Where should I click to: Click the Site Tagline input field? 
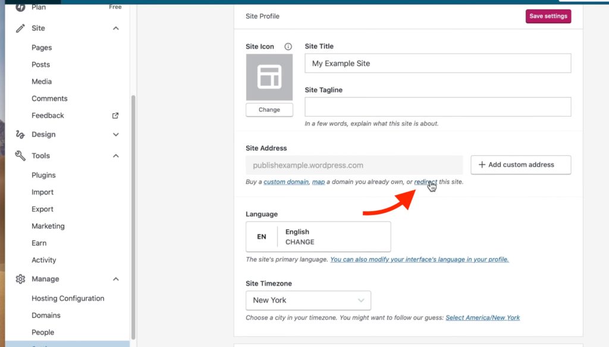coord(438,107)
